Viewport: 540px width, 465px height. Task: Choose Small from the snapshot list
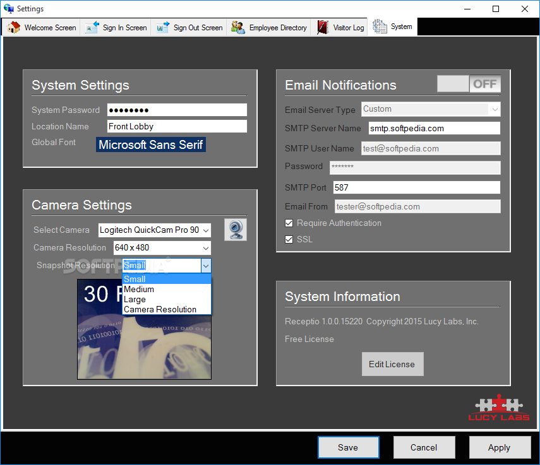click(167, 279)
